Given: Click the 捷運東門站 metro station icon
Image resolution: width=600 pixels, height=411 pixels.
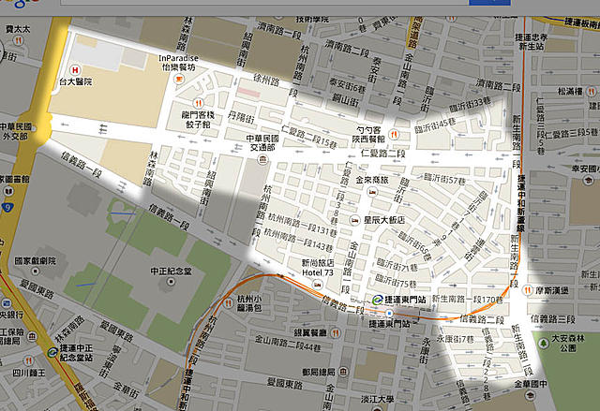Looking at the screenshot, I should click(377, 299).
